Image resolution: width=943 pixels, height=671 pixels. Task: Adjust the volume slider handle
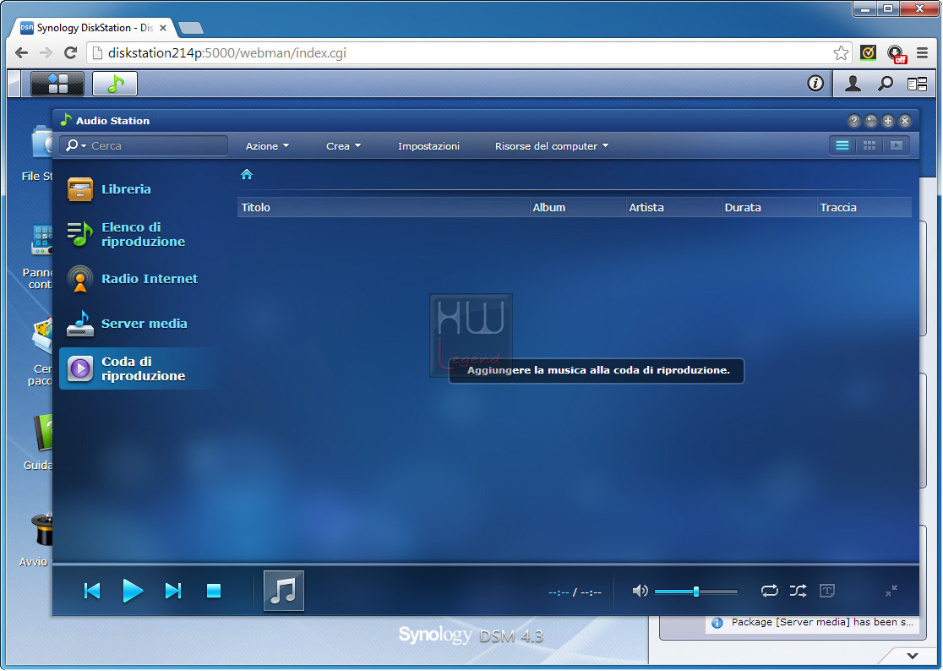click(x=695, y=591)
